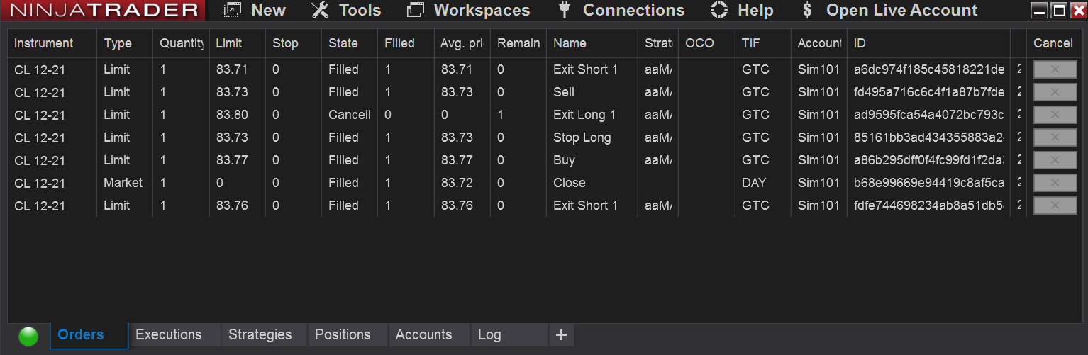The image size is (1088, 355).
Task: Cancel the Exit Long 1 order
Action: coord(1055,115)
